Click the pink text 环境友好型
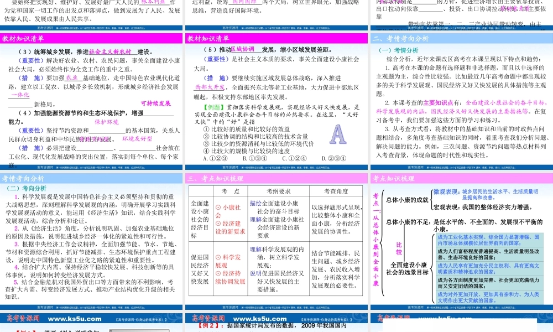Screen dimensions: 553x332 (x=137, y=139)
